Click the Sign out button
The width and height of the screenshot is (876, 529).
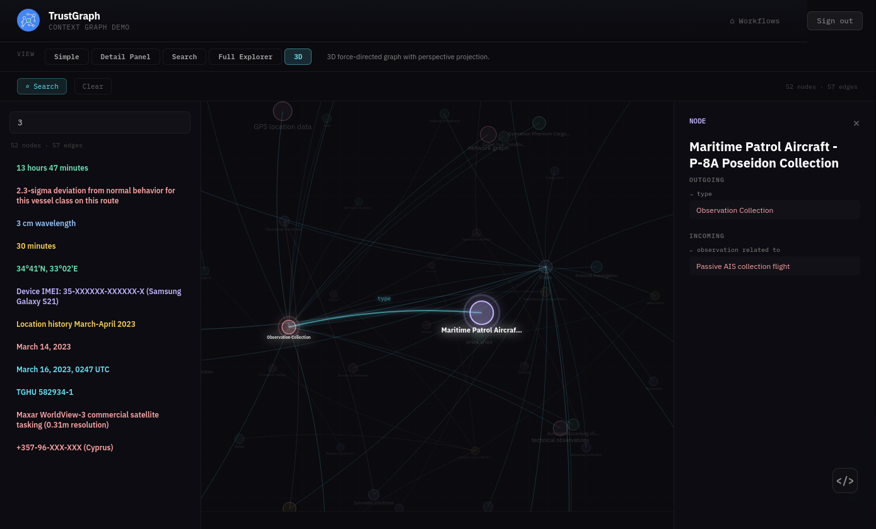pos(834,21)
